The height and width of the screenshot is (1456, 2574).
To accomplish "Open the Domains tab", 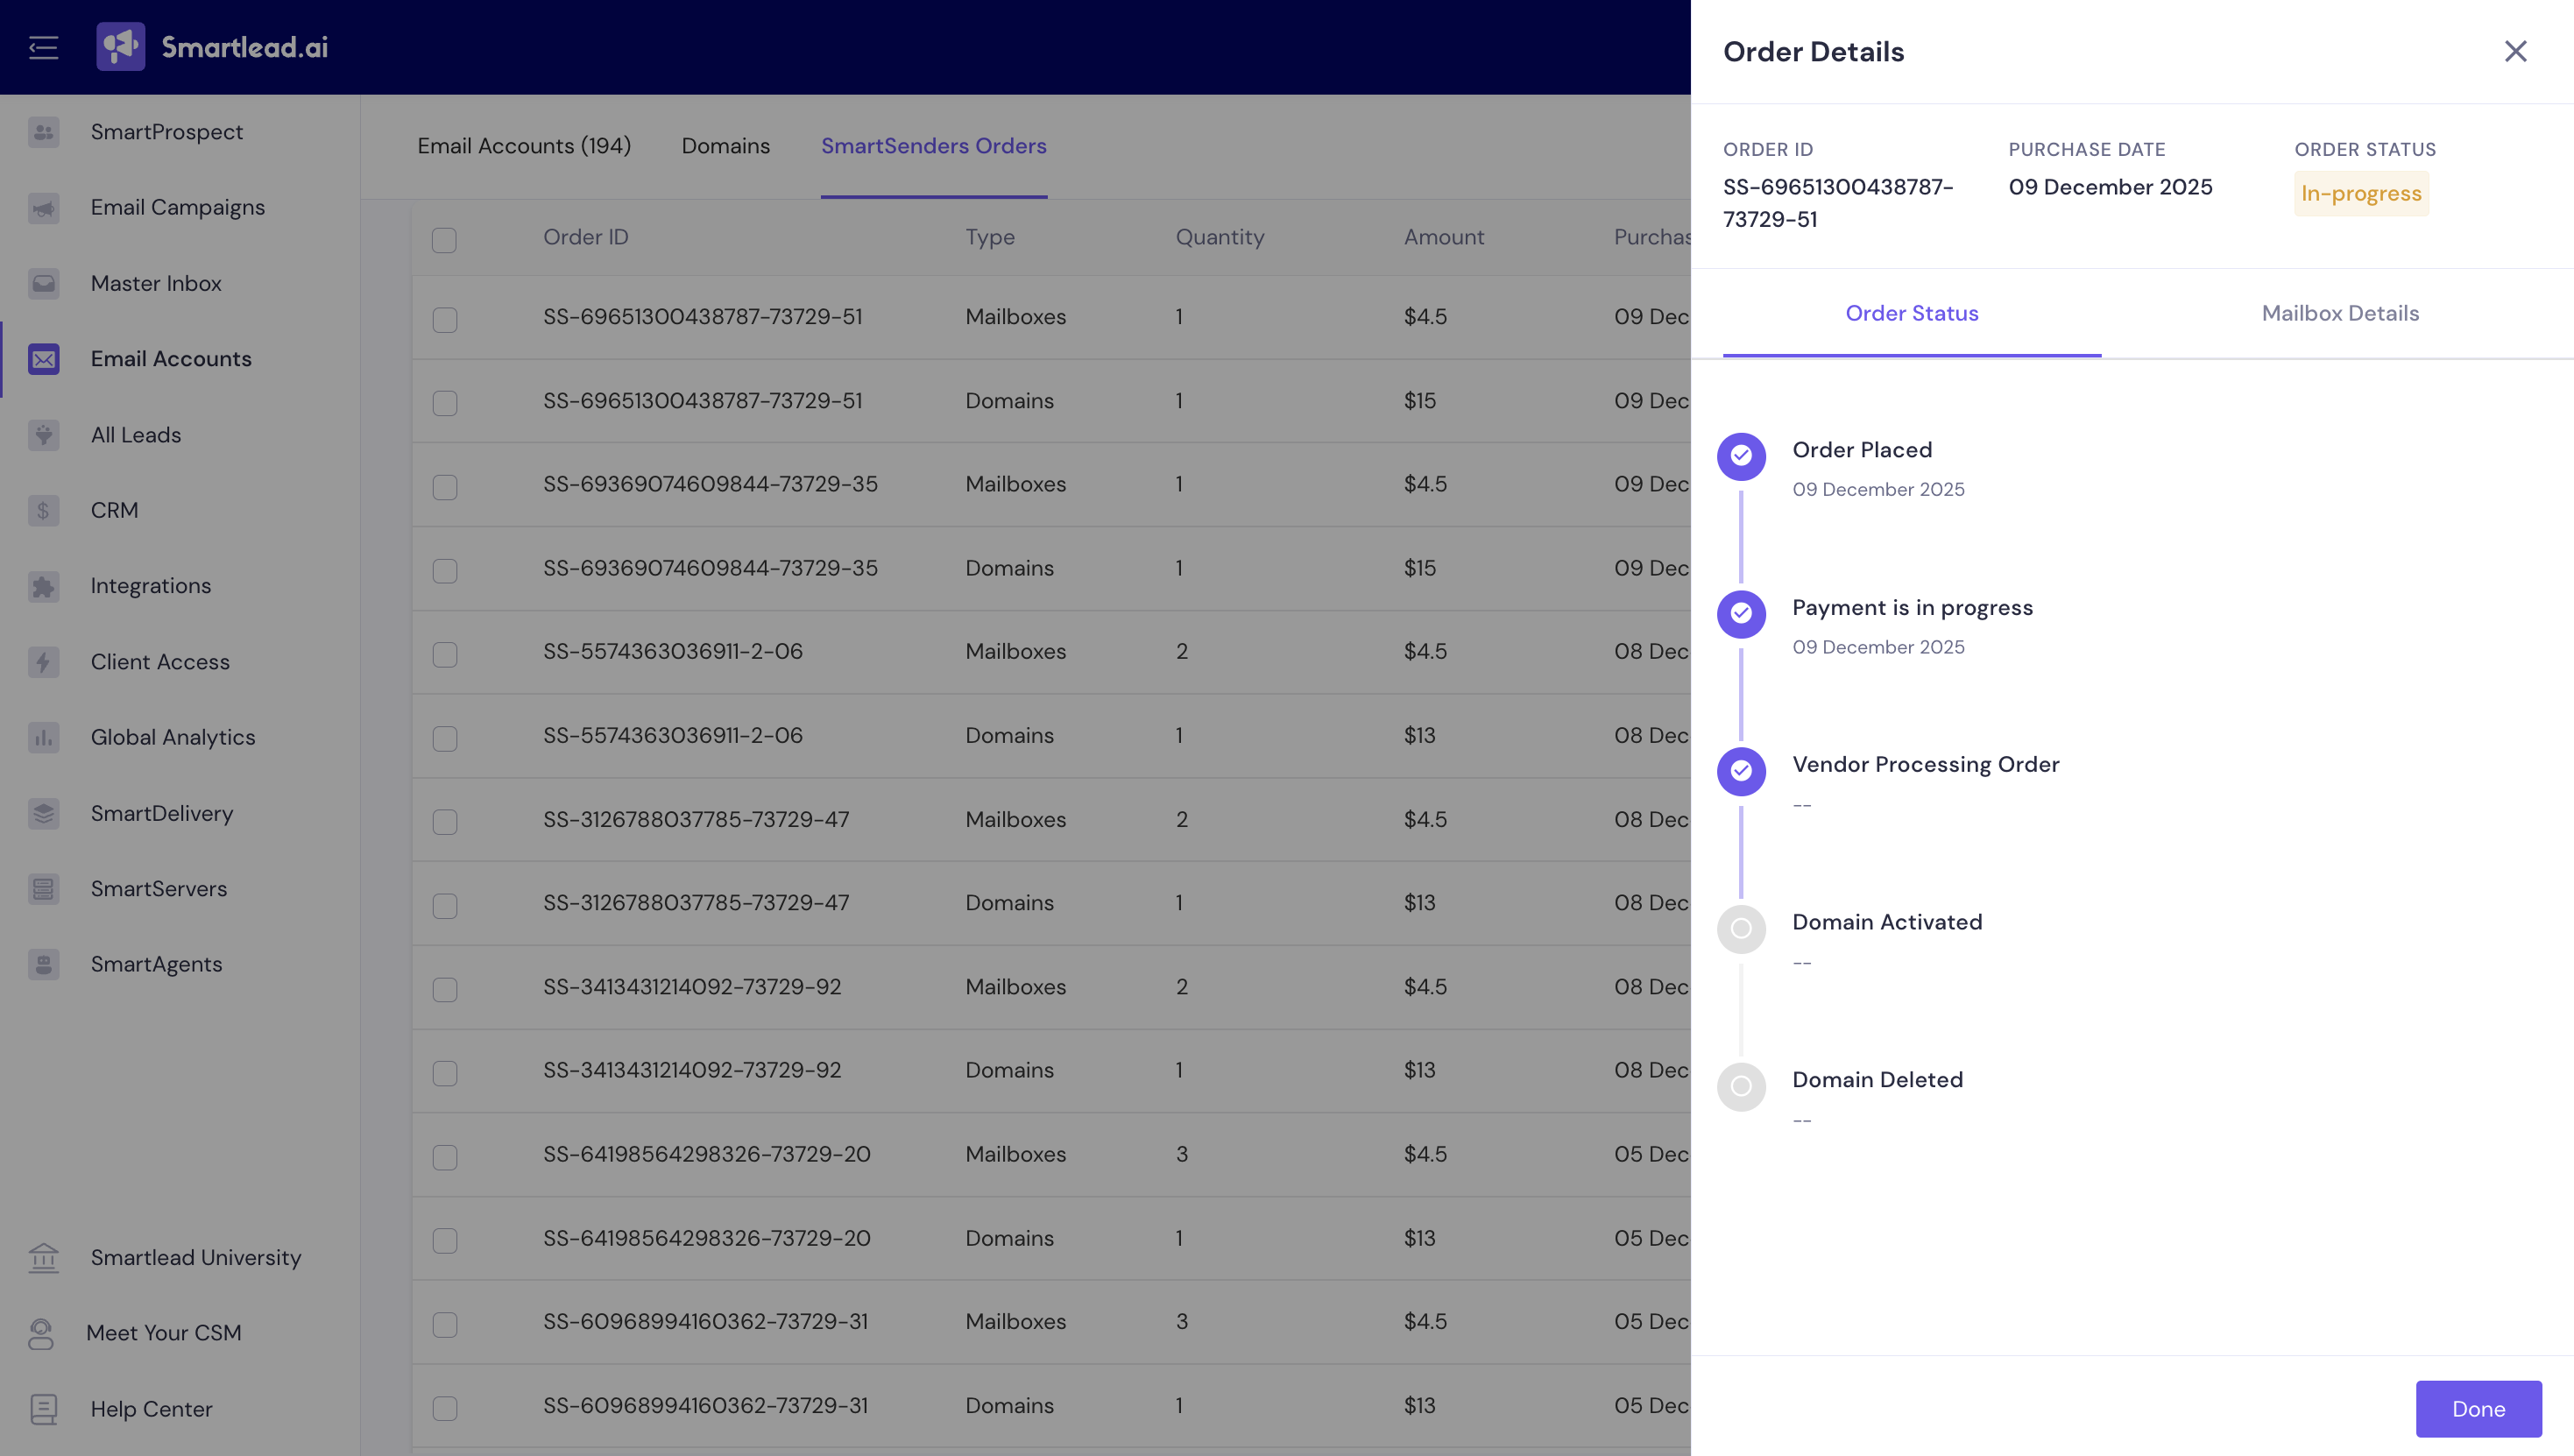I will click(x=725, y=146).
